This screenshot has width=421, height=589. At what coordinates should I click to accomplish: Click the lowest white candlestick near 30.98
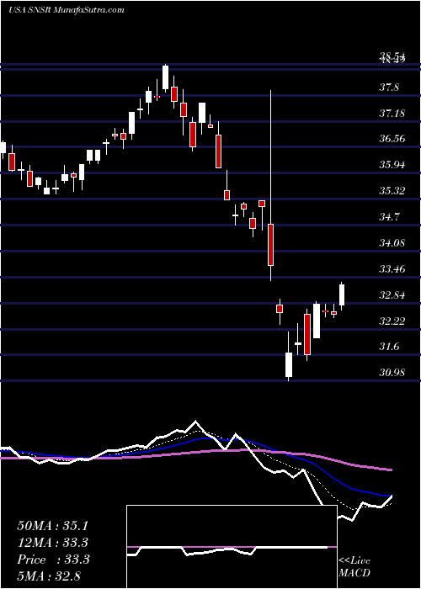pos(289,364)
